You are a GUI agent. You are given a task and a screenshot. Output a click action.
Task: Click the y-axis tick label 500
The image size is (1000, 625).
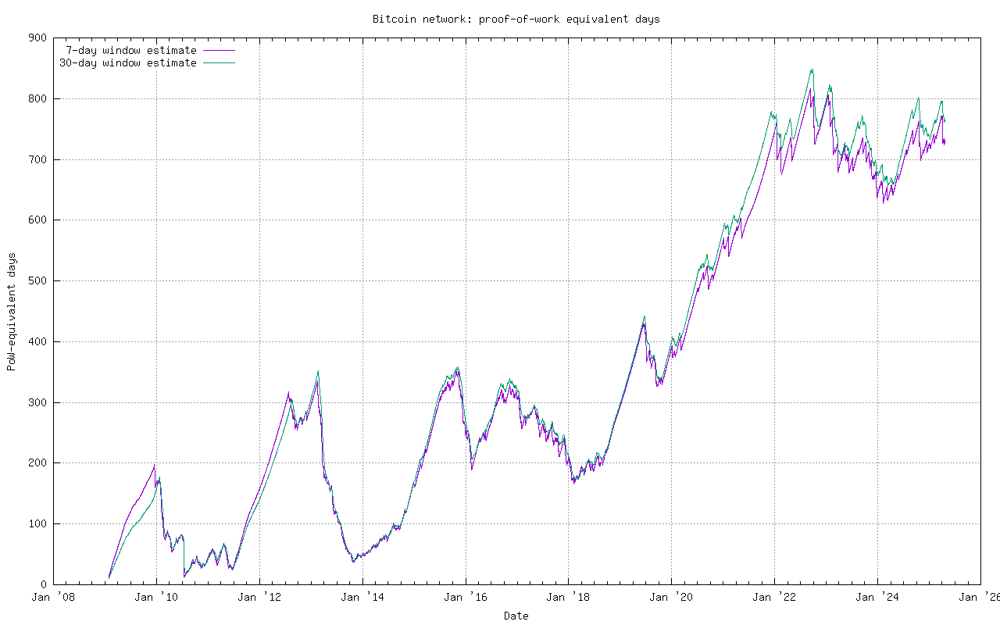(37, 280)
